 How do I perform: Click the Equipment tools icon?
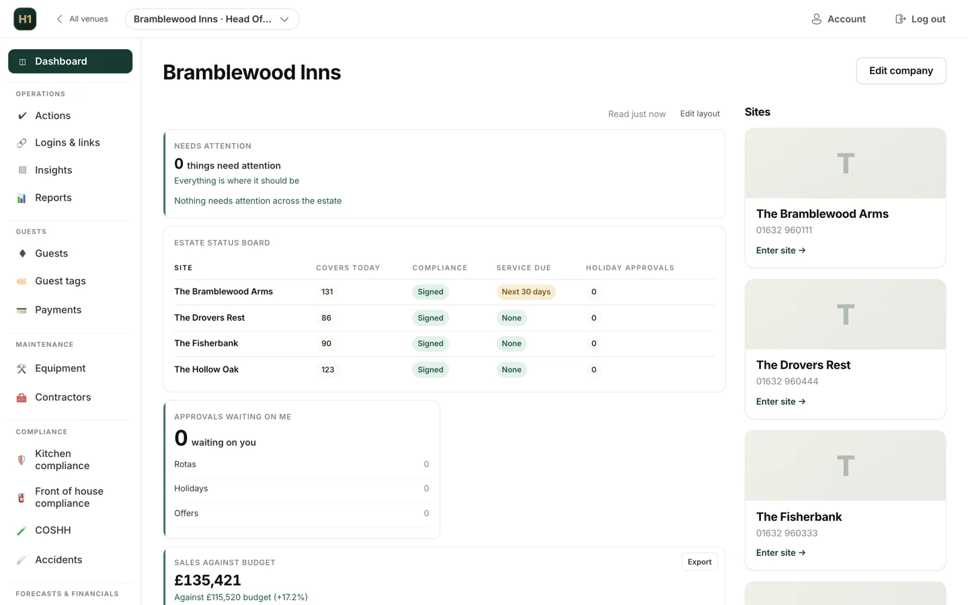click(x=22, y=368)
